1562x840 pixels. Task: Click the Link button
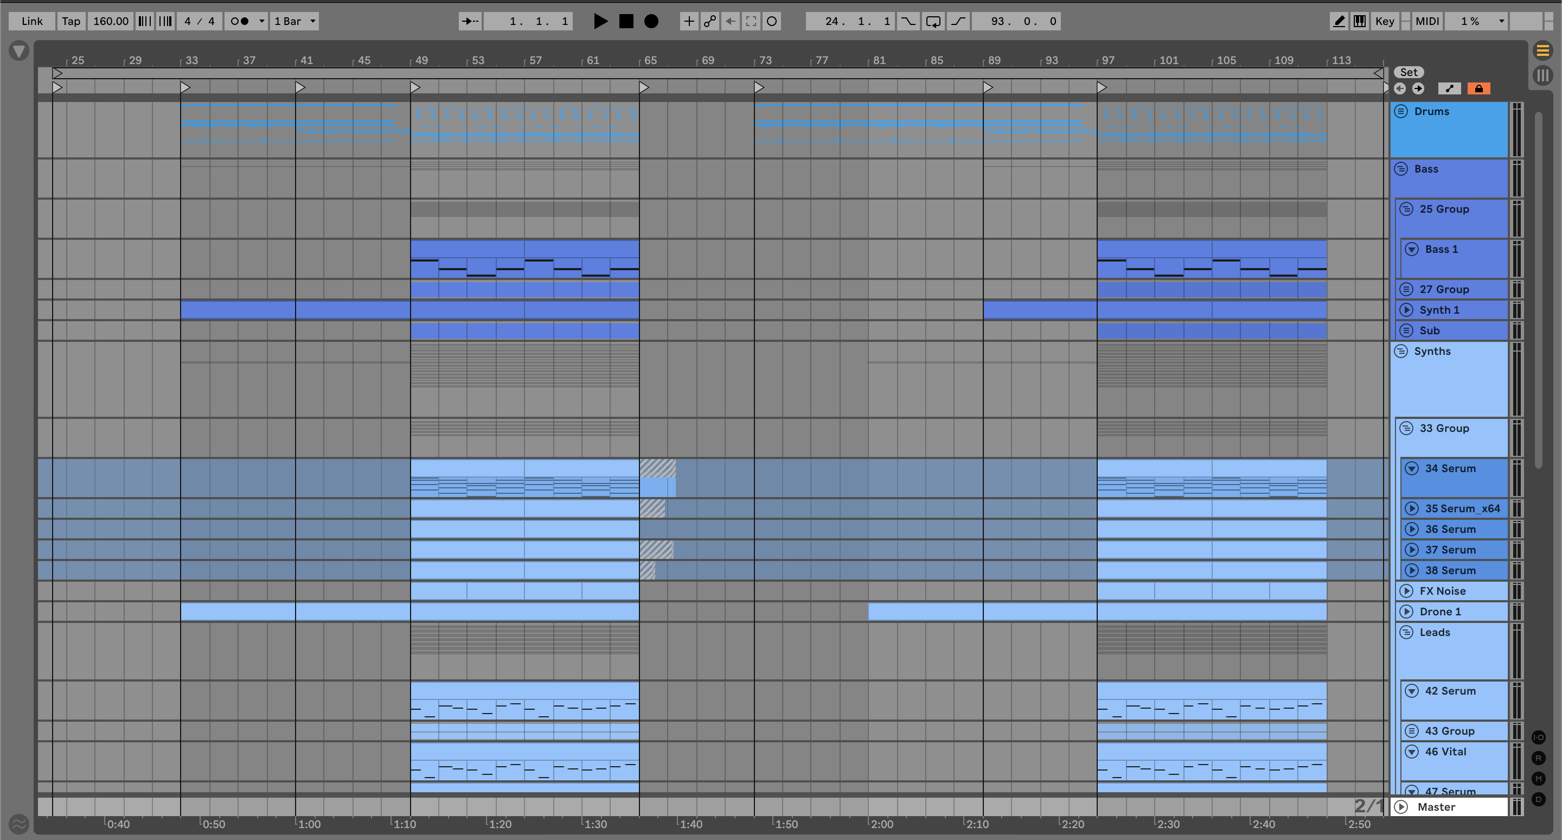(x=32, y=21)
